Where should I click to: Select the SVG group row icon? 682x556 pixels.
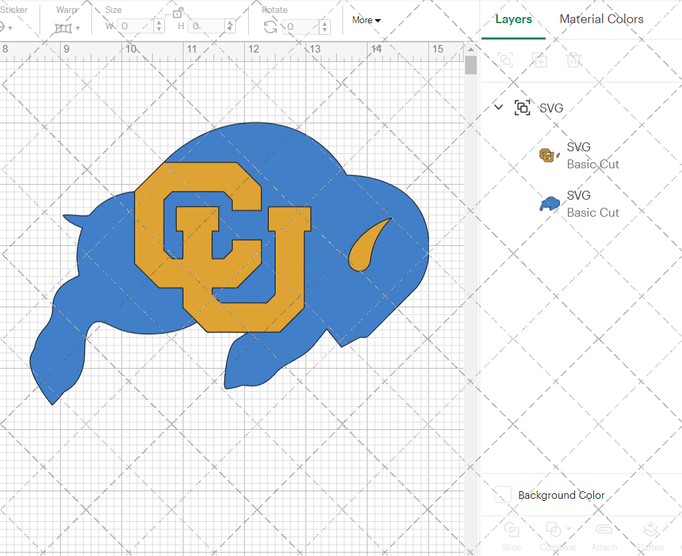[x=522, y=108]
